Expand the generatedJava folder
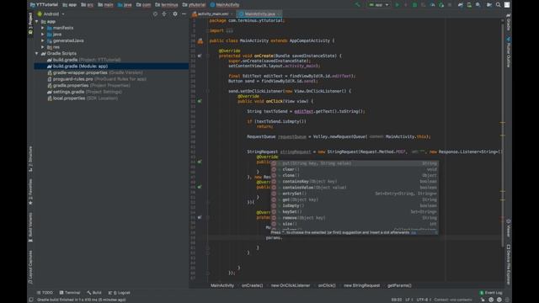The width and height of the screenshot is (539, 303). (43, 40)
